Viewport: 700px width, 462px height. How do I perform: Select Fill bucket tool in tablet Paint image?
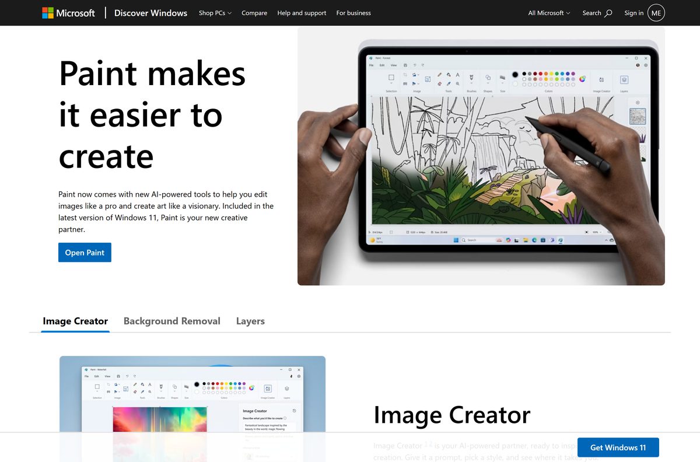tap(449, 75)
